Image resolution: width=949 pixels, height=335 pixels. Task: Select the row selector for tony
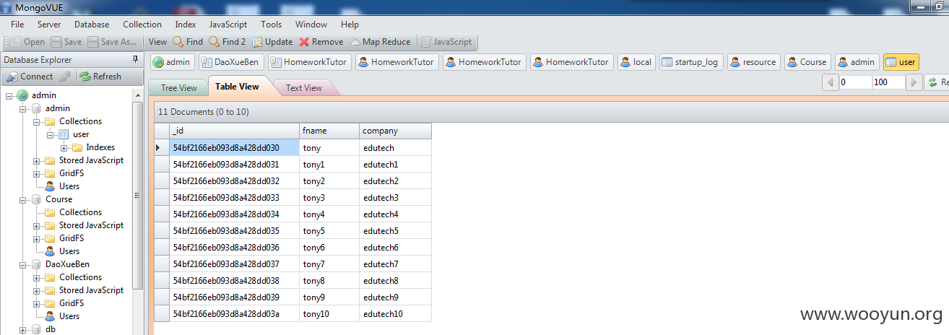pyautogui.click(x=162, y=147)
